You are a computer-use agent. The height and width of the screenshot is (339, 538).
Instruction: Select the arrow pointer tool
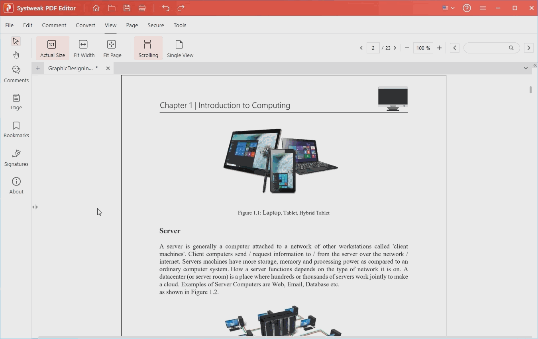point(16,41)
